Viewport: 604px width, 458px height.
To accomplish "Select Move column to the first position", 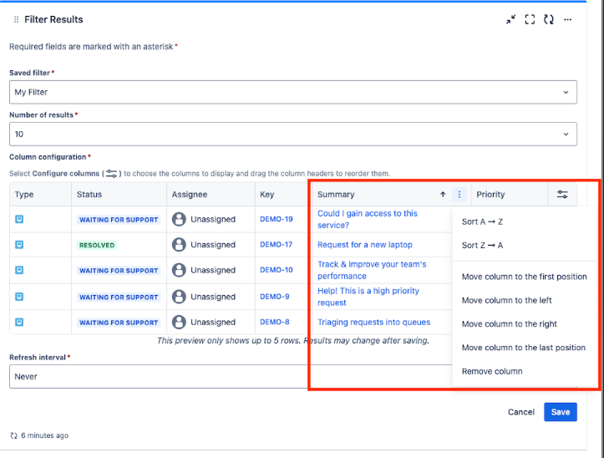I will 525,277.
